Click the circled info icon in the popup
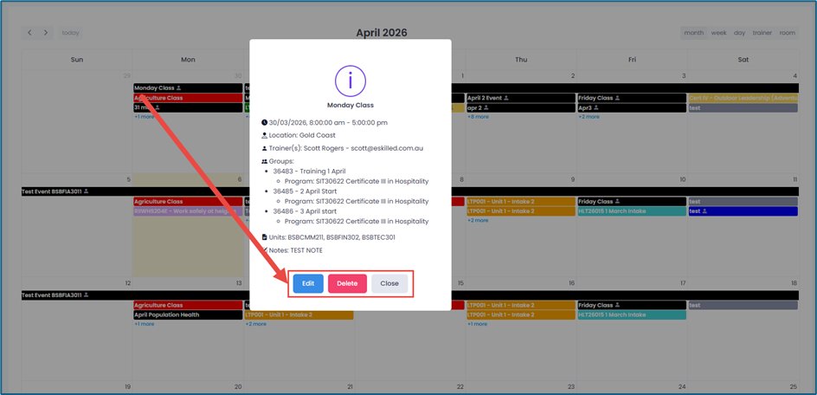Screen dimensions: 817x395 click(350, 81)
